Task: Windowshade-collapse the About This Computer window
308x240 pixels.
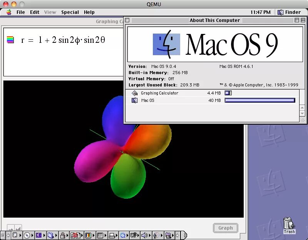Action: 303,20
